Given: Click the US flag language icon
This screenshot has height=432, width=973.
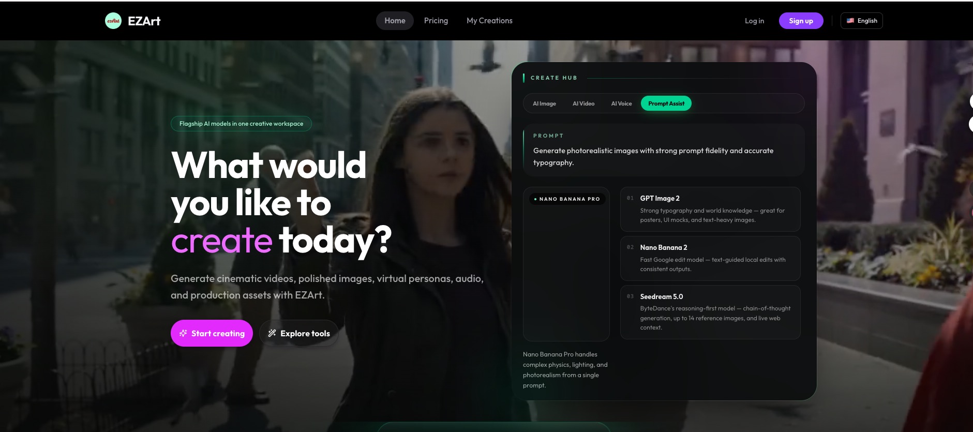Looking at the screenshot, I should (x=850, y=21).
